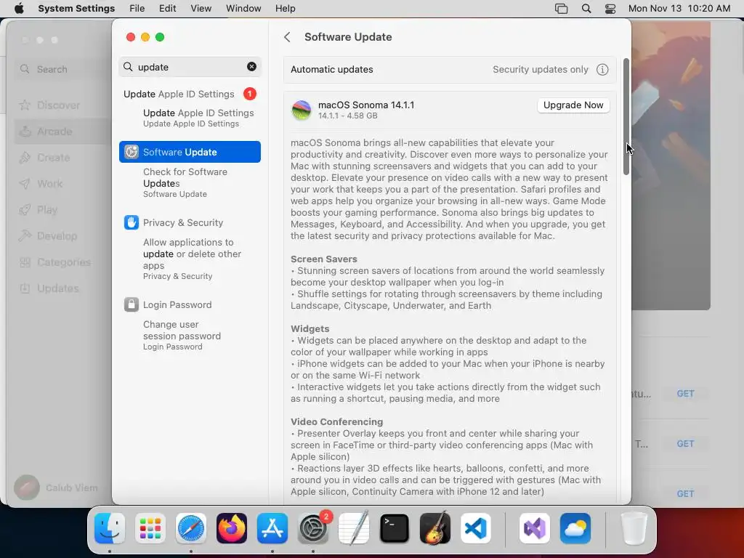Click the Software Update sidebar icon
Screen dimensions: 744x558
point(132,152)
